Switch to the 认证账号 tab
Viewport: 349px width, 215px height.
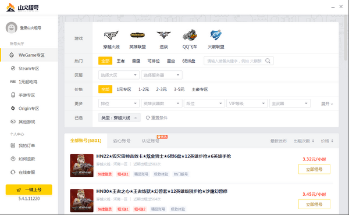pyautogui.click(x=151, y=141)
